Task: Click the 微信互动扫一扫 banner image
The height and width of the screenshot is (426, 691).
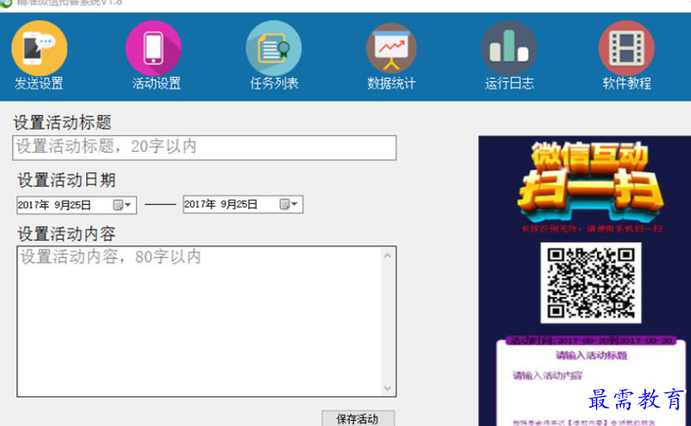Action: coord(590,181)
